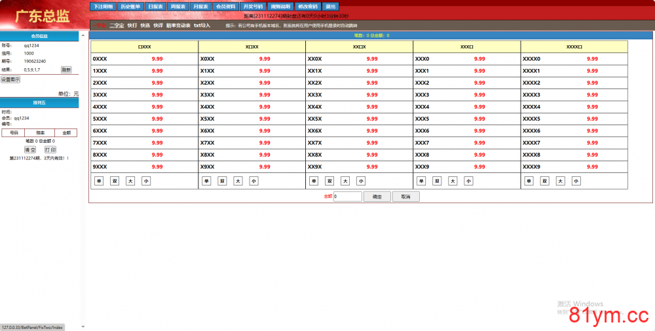Click 大 button under the XXXX口 column
655x331 pixels.
561,181
